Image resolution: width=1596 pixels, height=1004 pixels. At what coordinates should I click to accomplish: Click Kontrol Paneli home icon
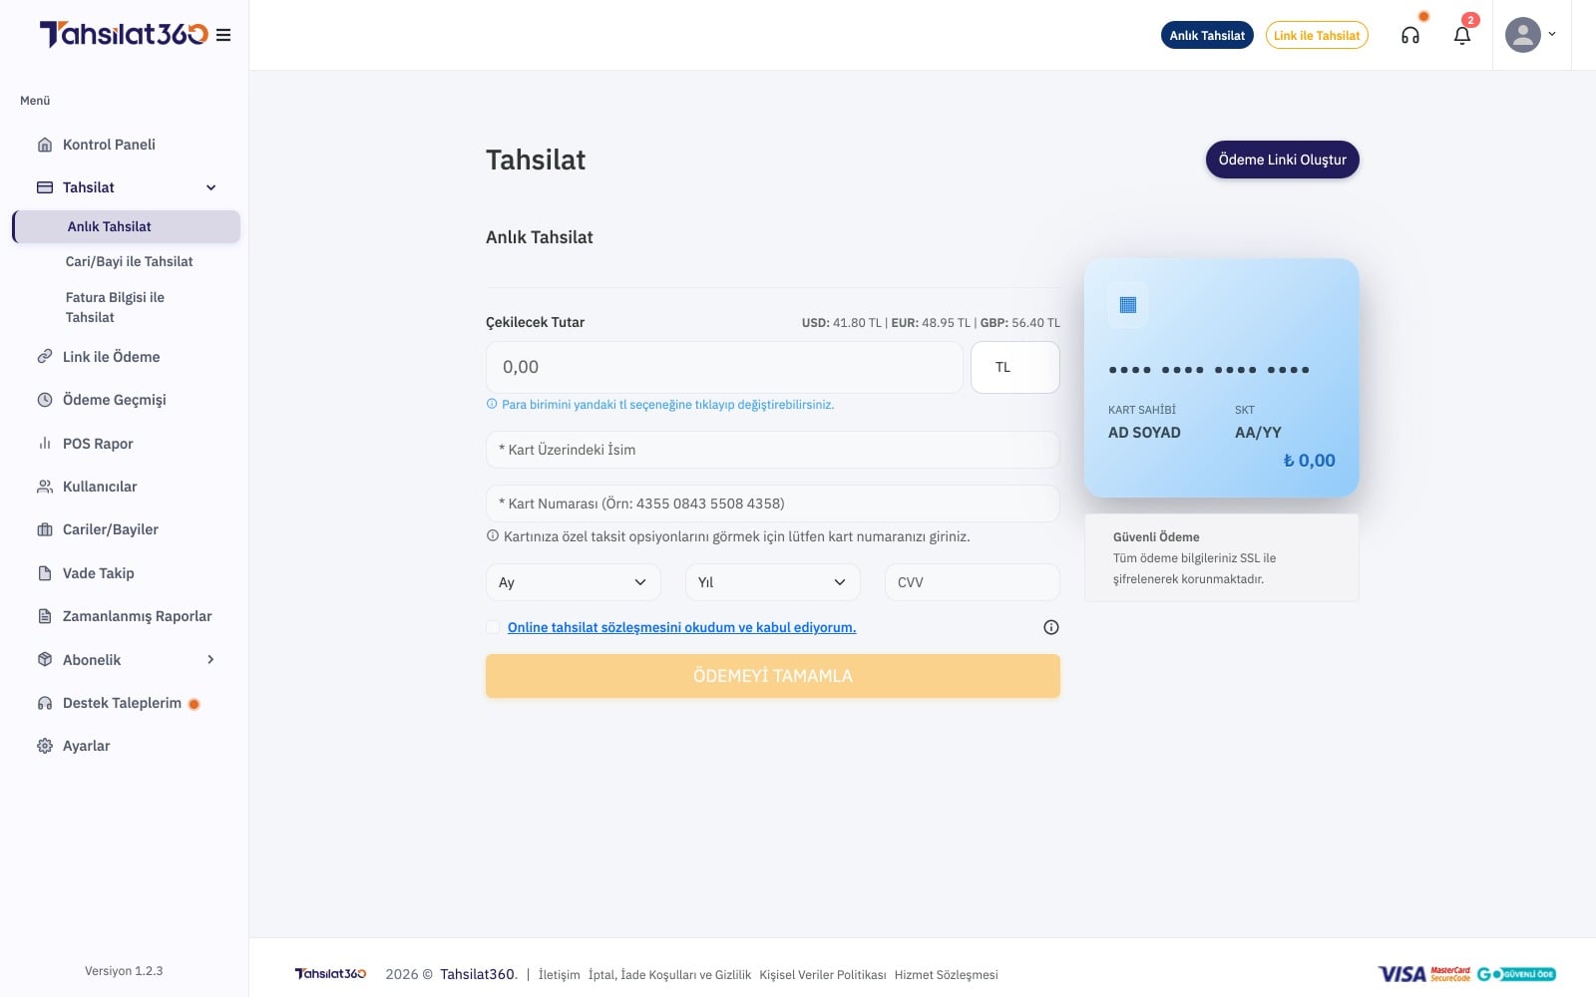click(x=45, y=145)
